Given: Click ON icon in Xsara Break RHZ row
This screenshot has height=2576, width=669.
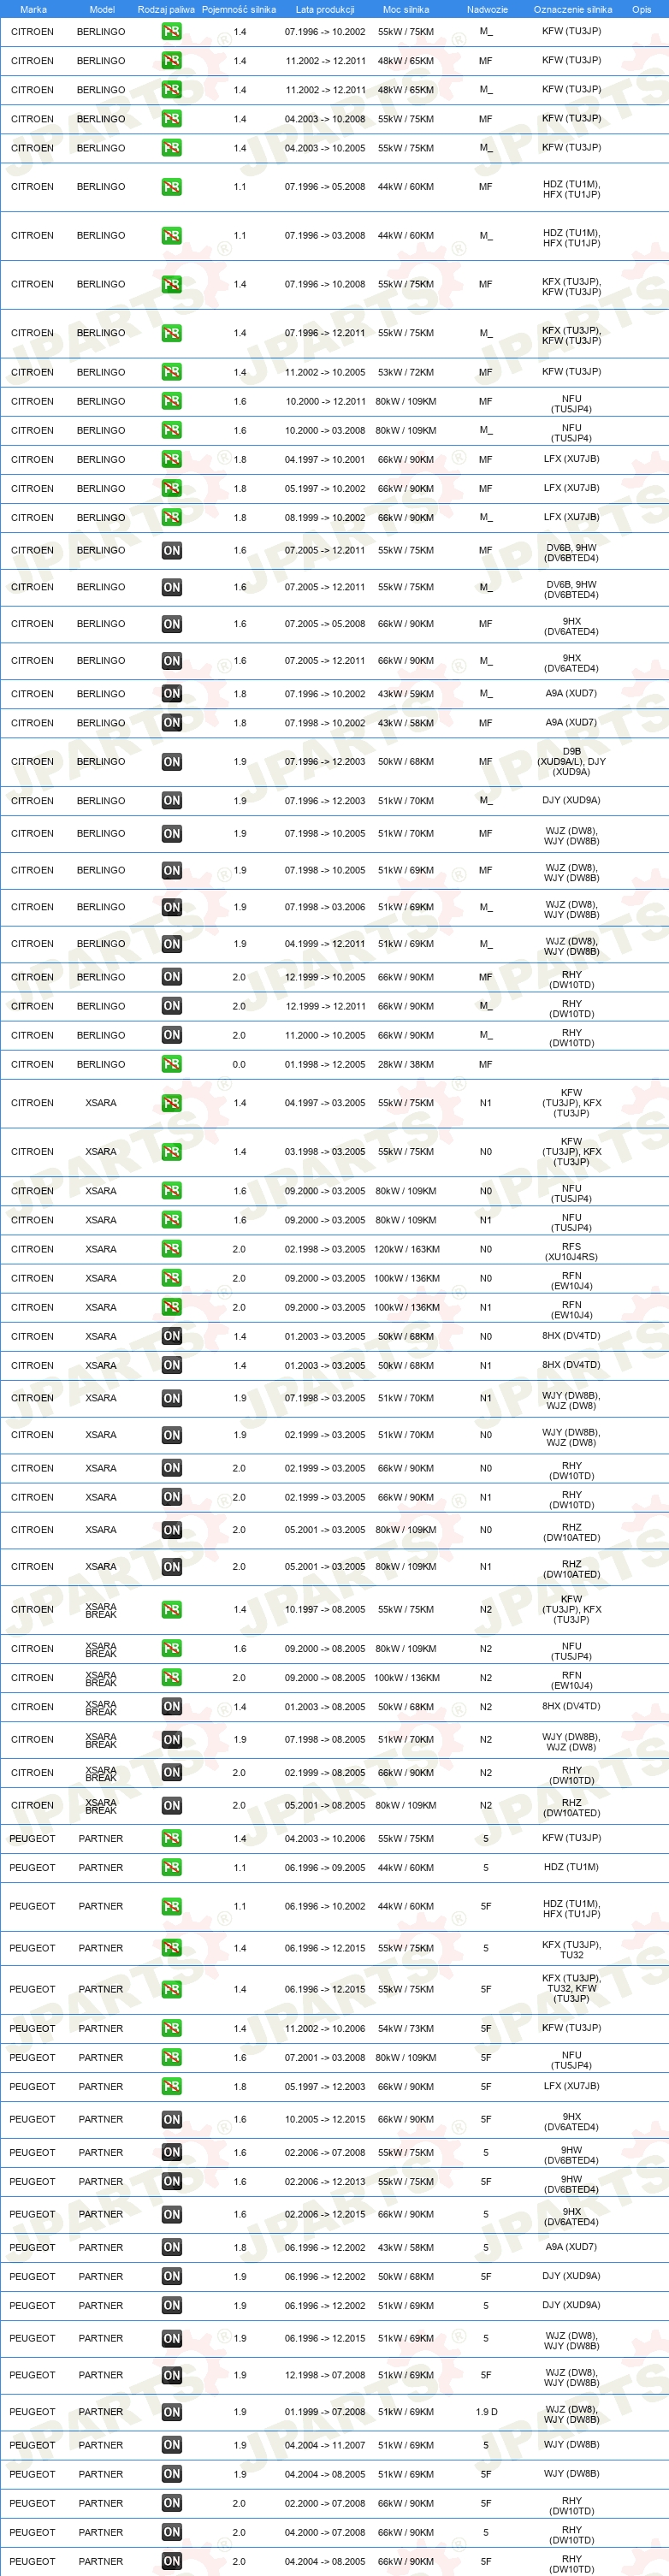Looking at the screenshot, I should click(172, 1805).
